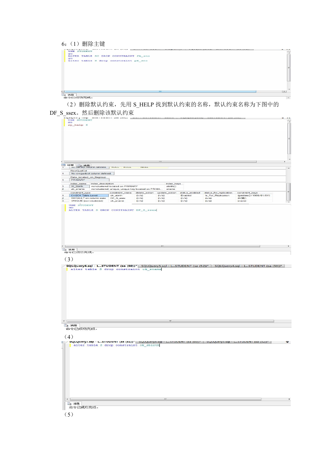Screen dimensions: 329x465
Task: Click the constraint_name column header
Action: [x=122, y=193]
